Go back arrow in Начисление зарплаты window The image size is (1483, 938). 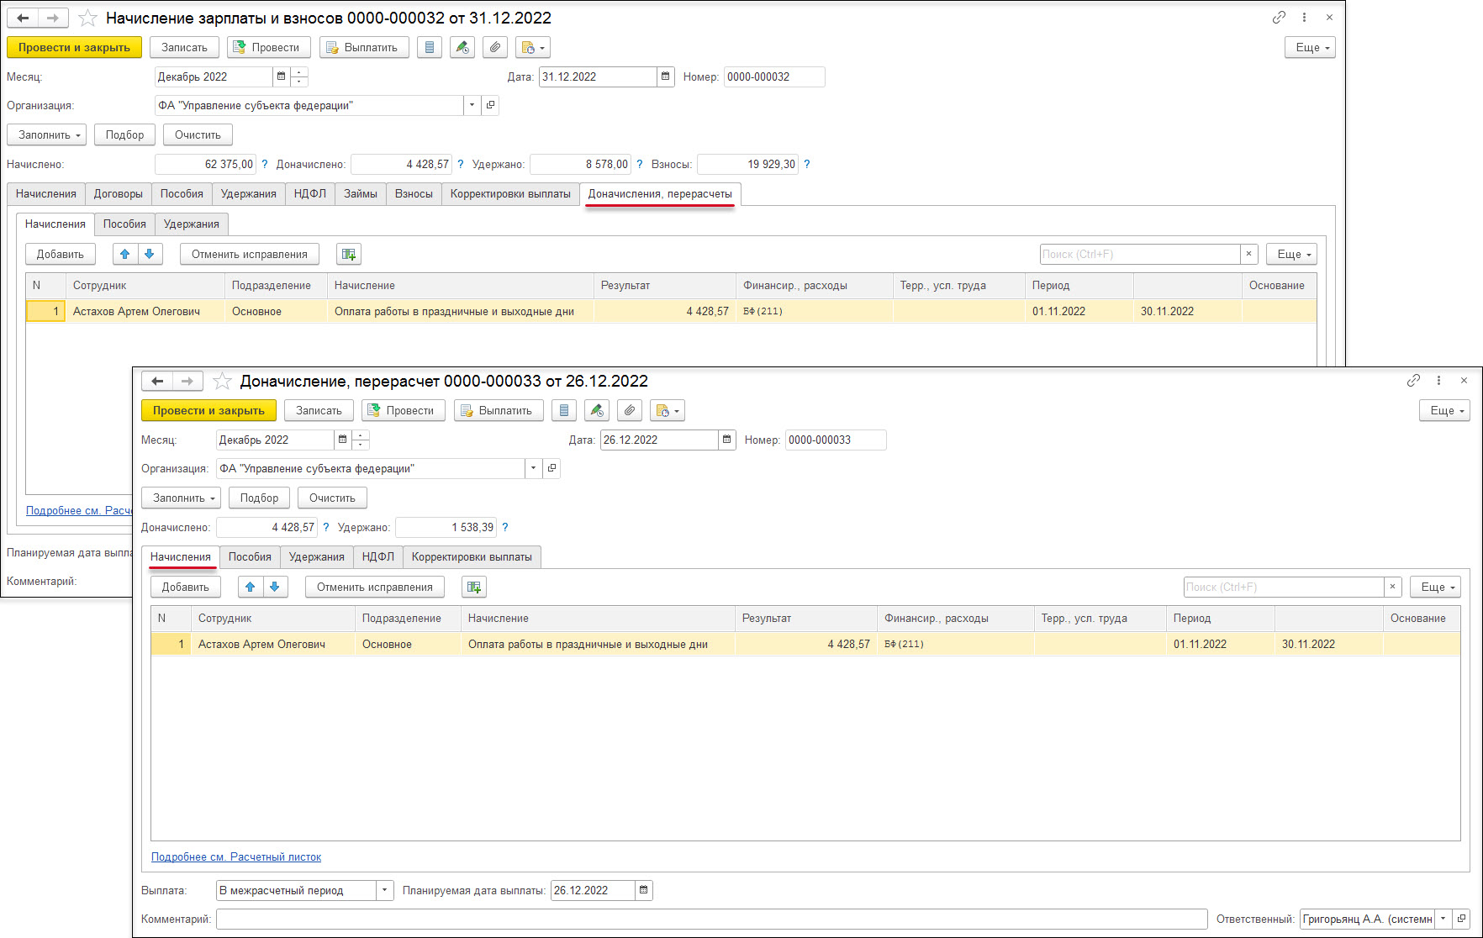[x=23, y=18]
